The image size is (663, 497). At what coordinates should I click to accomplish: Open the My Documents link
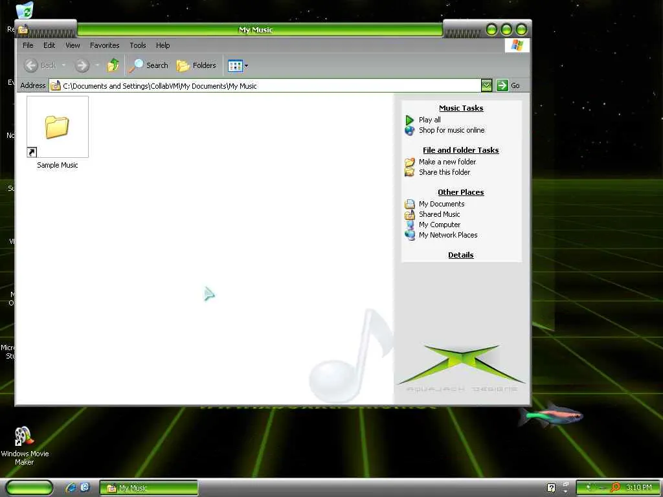[x=442, y=204]
